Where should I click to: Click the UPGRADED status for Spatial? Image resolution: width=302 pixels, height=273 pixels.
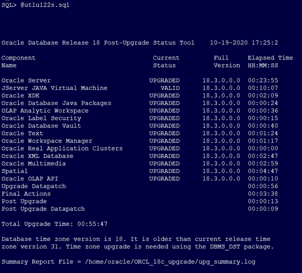[165, 171]
